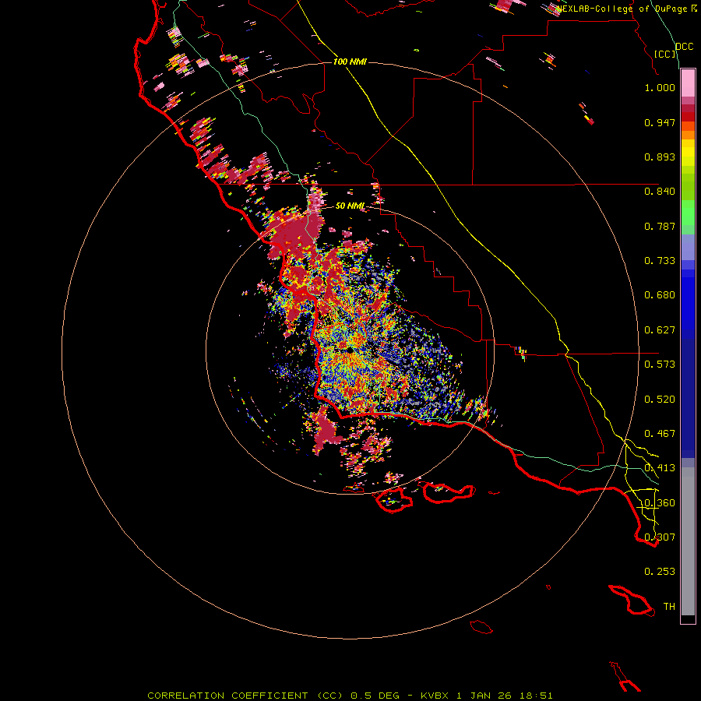Select the 0.733 scale value

[x=660, y=261]
